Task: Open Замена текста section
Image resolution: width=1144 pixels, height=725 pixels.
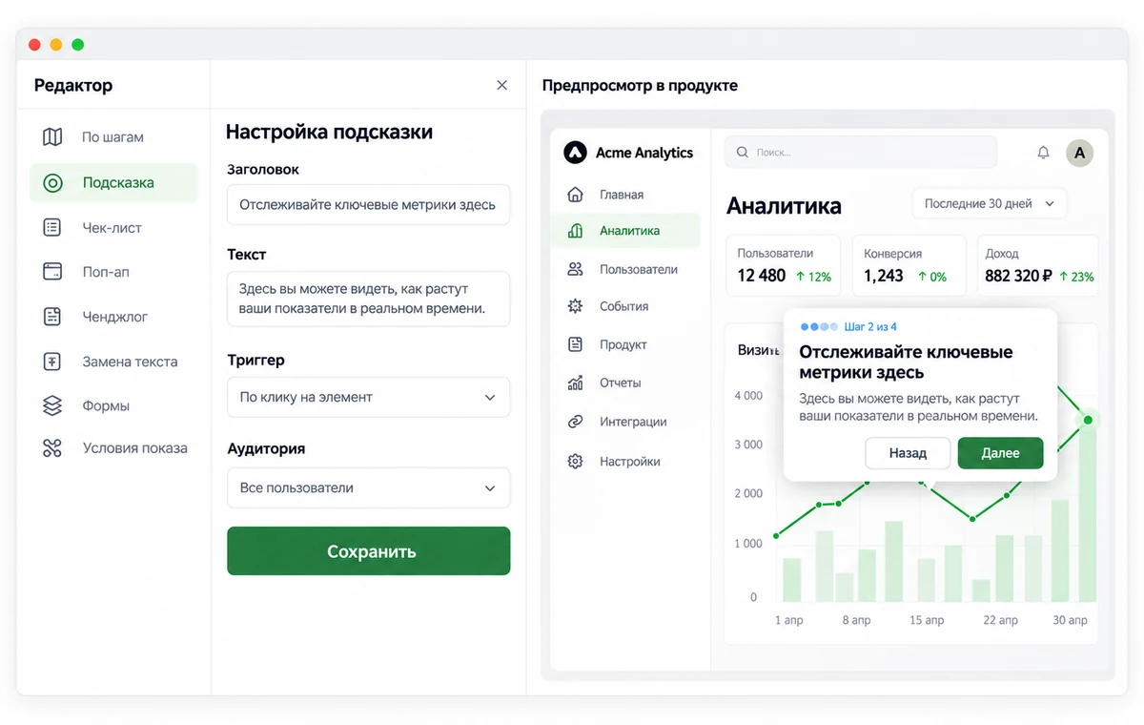Action: pyautogui.click(x=114, y=362)
